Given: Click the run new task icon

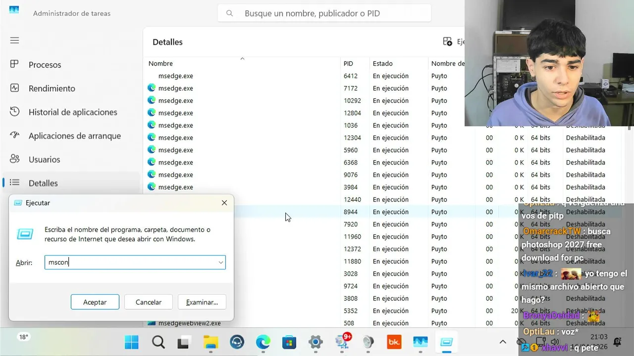Looking at the screenshot, I should tap(447, 42).
